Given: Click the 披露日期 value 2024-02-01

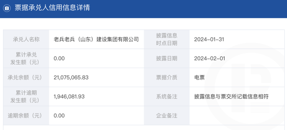Looking at the screenshot, I should coord(210,58).
